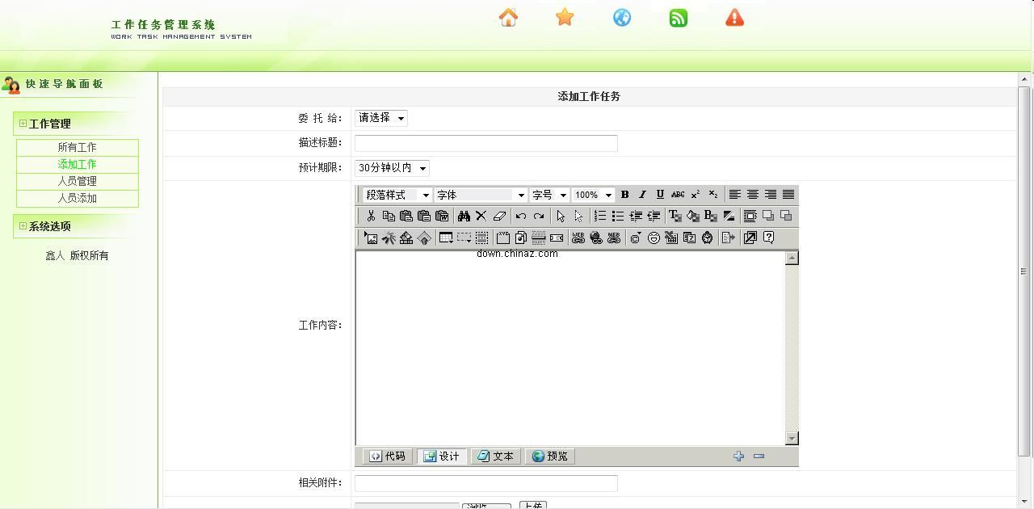Click the home icon in the top bar
Viewport: 1034px width, 509px height.
(507, 17)
